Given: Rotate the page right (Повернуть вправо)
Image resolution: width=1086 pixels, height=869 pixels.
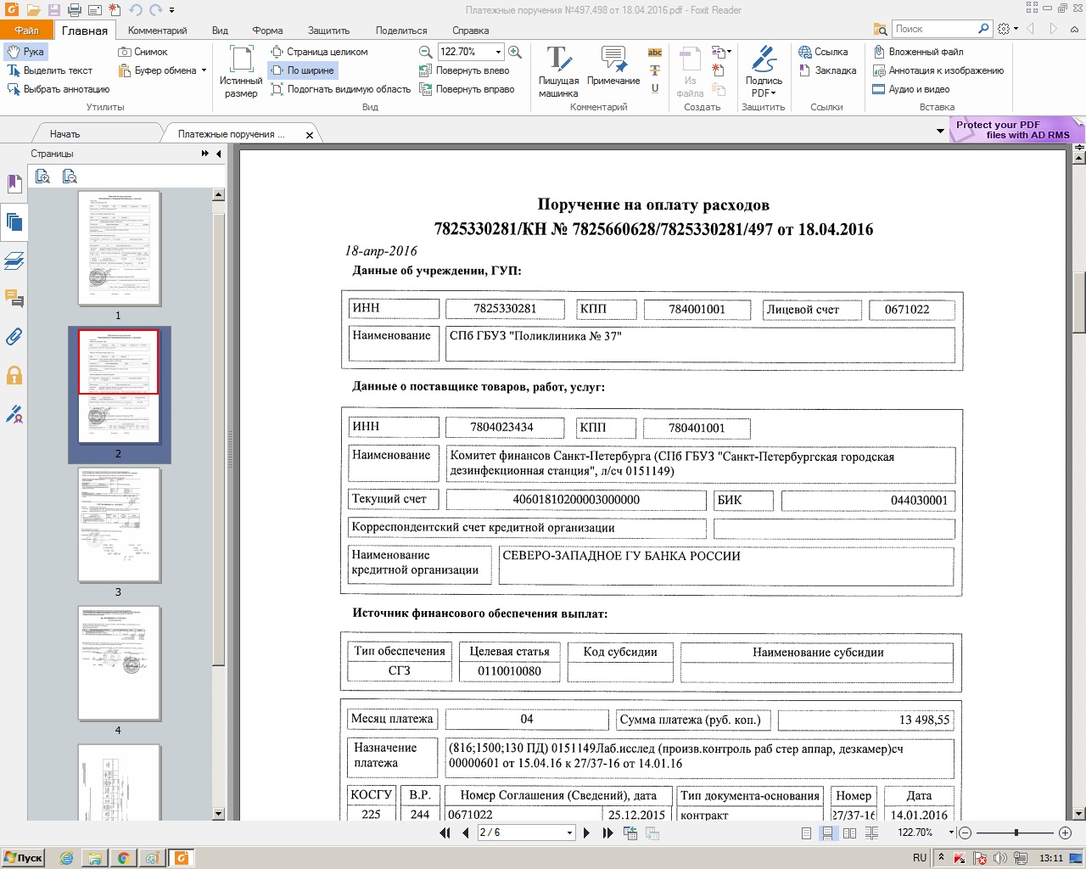Looking at the screenshot, I should pos(467,89).
